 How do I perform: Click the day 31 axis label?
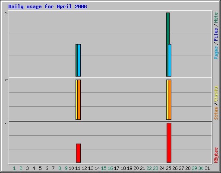point(207,168)
